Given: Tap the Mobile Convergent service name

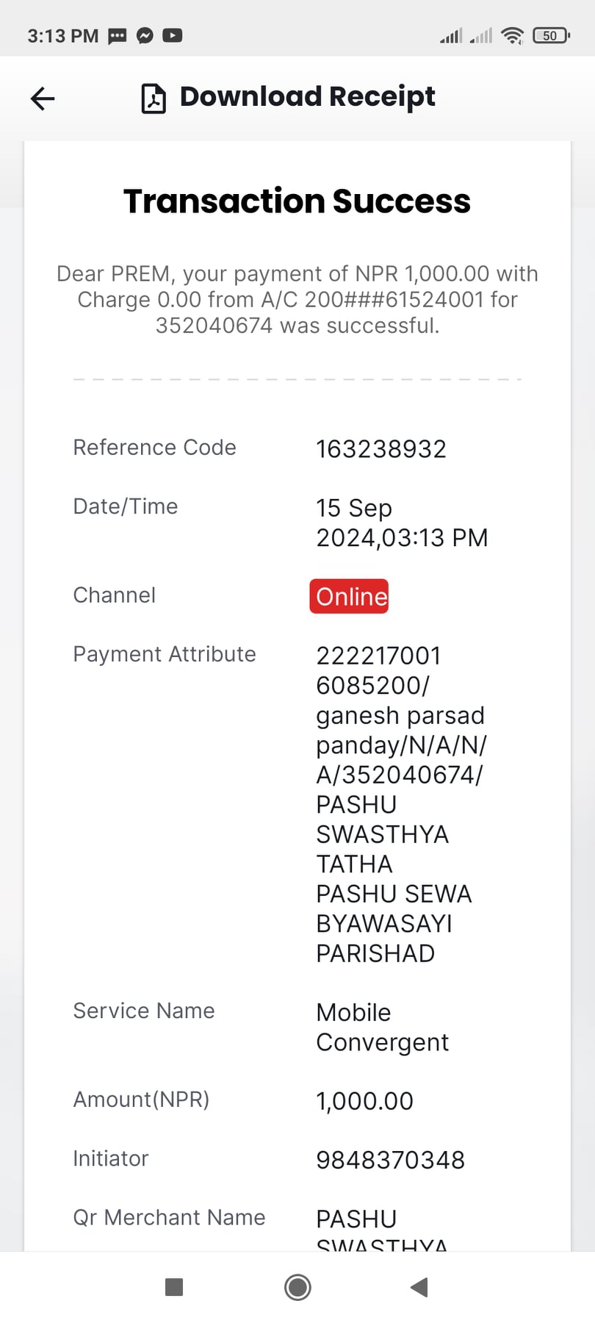Looking at the screenshot, I should (382, 1027).
